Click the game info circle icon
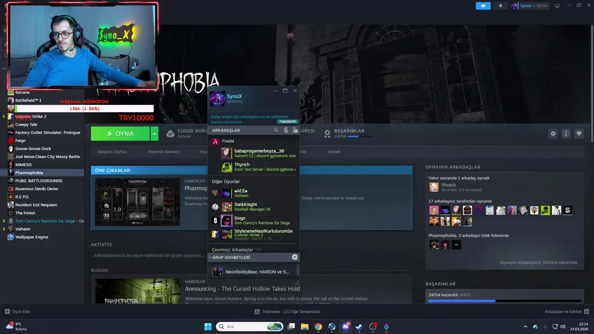Viewport: 594px width, 334px height. pyautogui.click(x=566, y=134)
